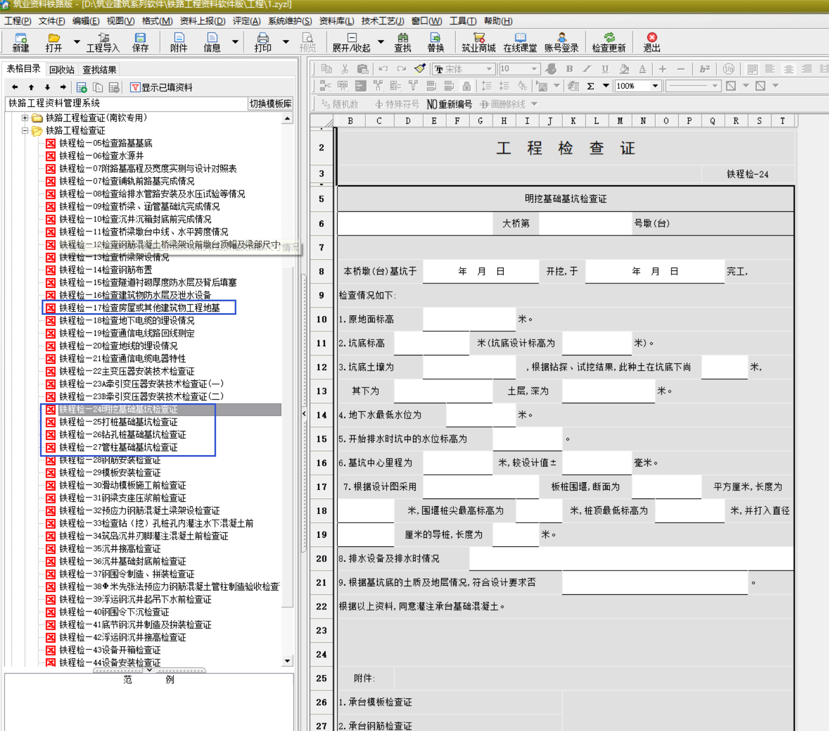Click the 新建 (New) toolbar icon
Image resolution: width=829 pixels, height=731 pixels.
[21, 38]
